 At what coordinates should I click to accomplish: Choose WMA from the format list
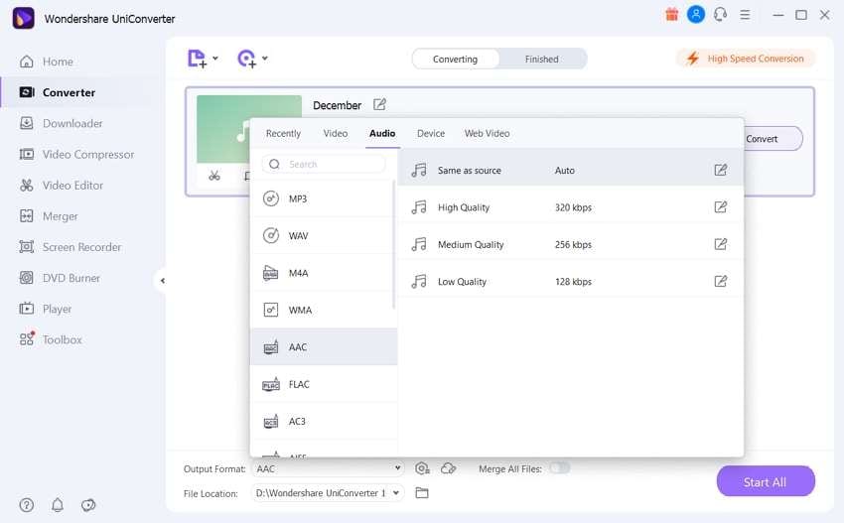[323, 310]
